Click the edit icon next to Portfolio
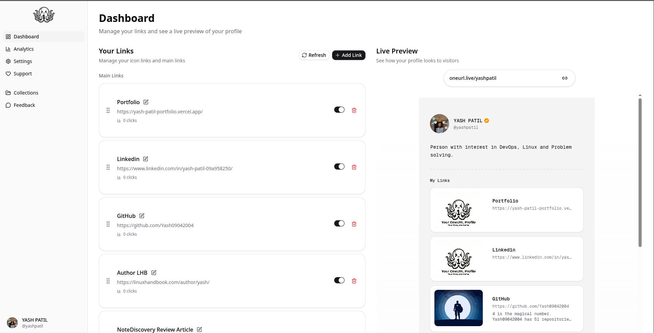The width and height of the screenshot is (654, 333). coord(146,102)
